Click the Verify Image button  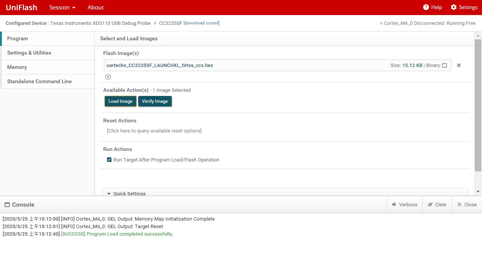click(x=155, y=101)
